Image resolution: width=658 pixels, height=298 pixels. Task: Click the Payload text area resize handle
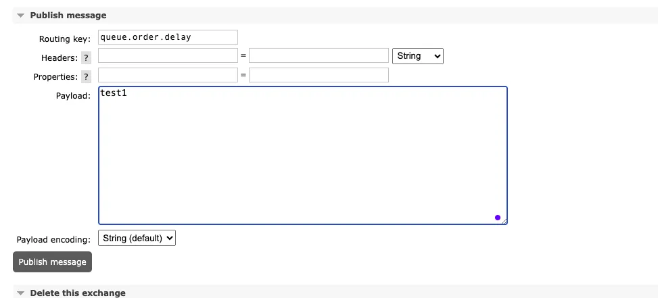pos(504,221)
